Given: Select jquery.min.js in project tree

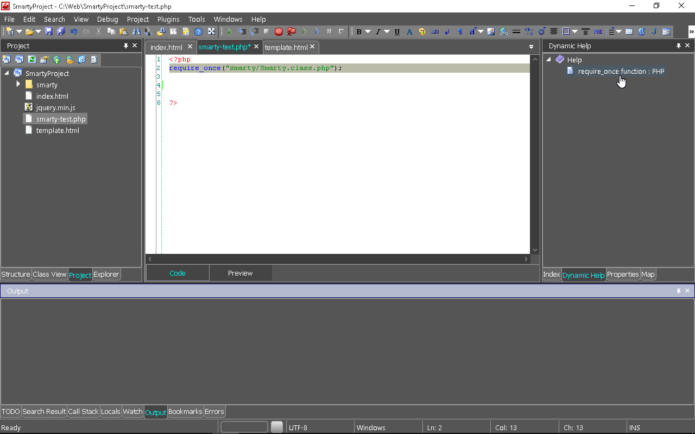Looking at the screenshot, I should (x=56, y=107).
